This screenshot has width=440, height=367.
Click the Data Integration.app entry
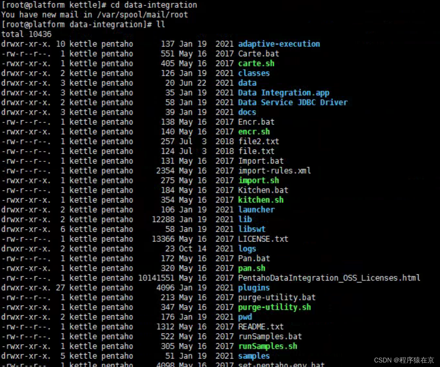click(283, 93)
